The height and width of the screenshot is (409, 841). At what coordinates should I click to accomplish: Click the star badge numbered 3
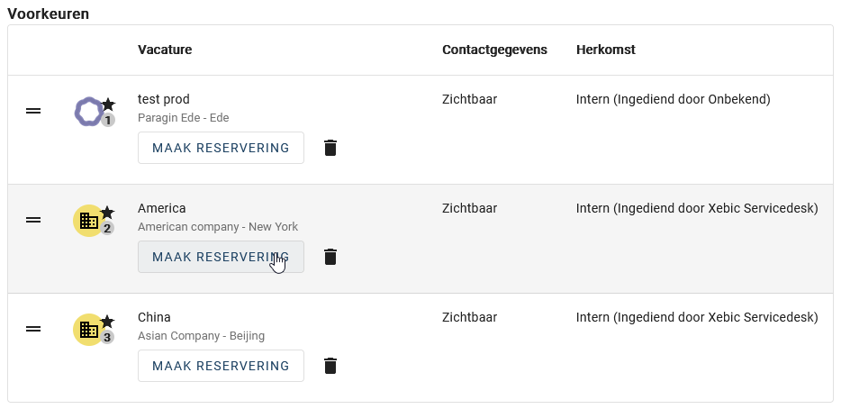pyautogui.click(x=108, y=330)
